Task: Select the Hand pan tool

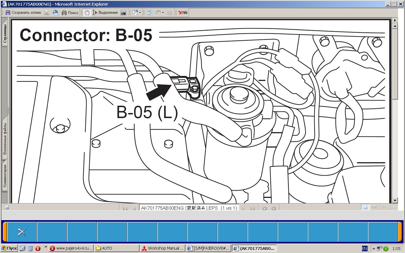Action: pyautogui.click(x=87, y=13)
